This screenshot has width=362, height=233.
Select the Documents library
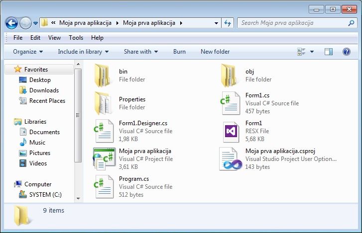[44, 132]
